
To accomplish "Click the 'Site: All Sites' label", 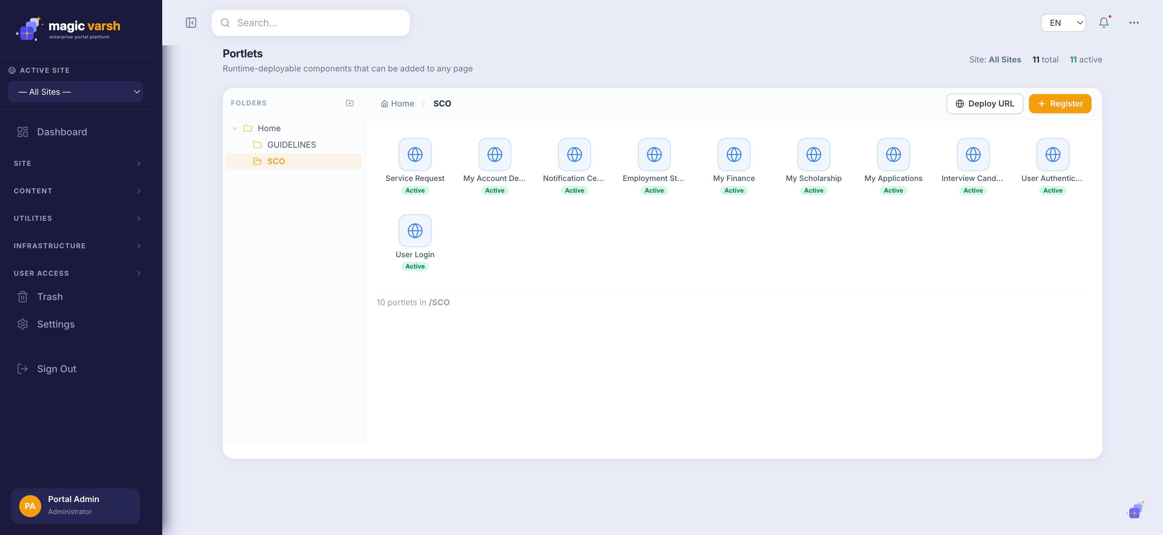I will click(995, 59).
